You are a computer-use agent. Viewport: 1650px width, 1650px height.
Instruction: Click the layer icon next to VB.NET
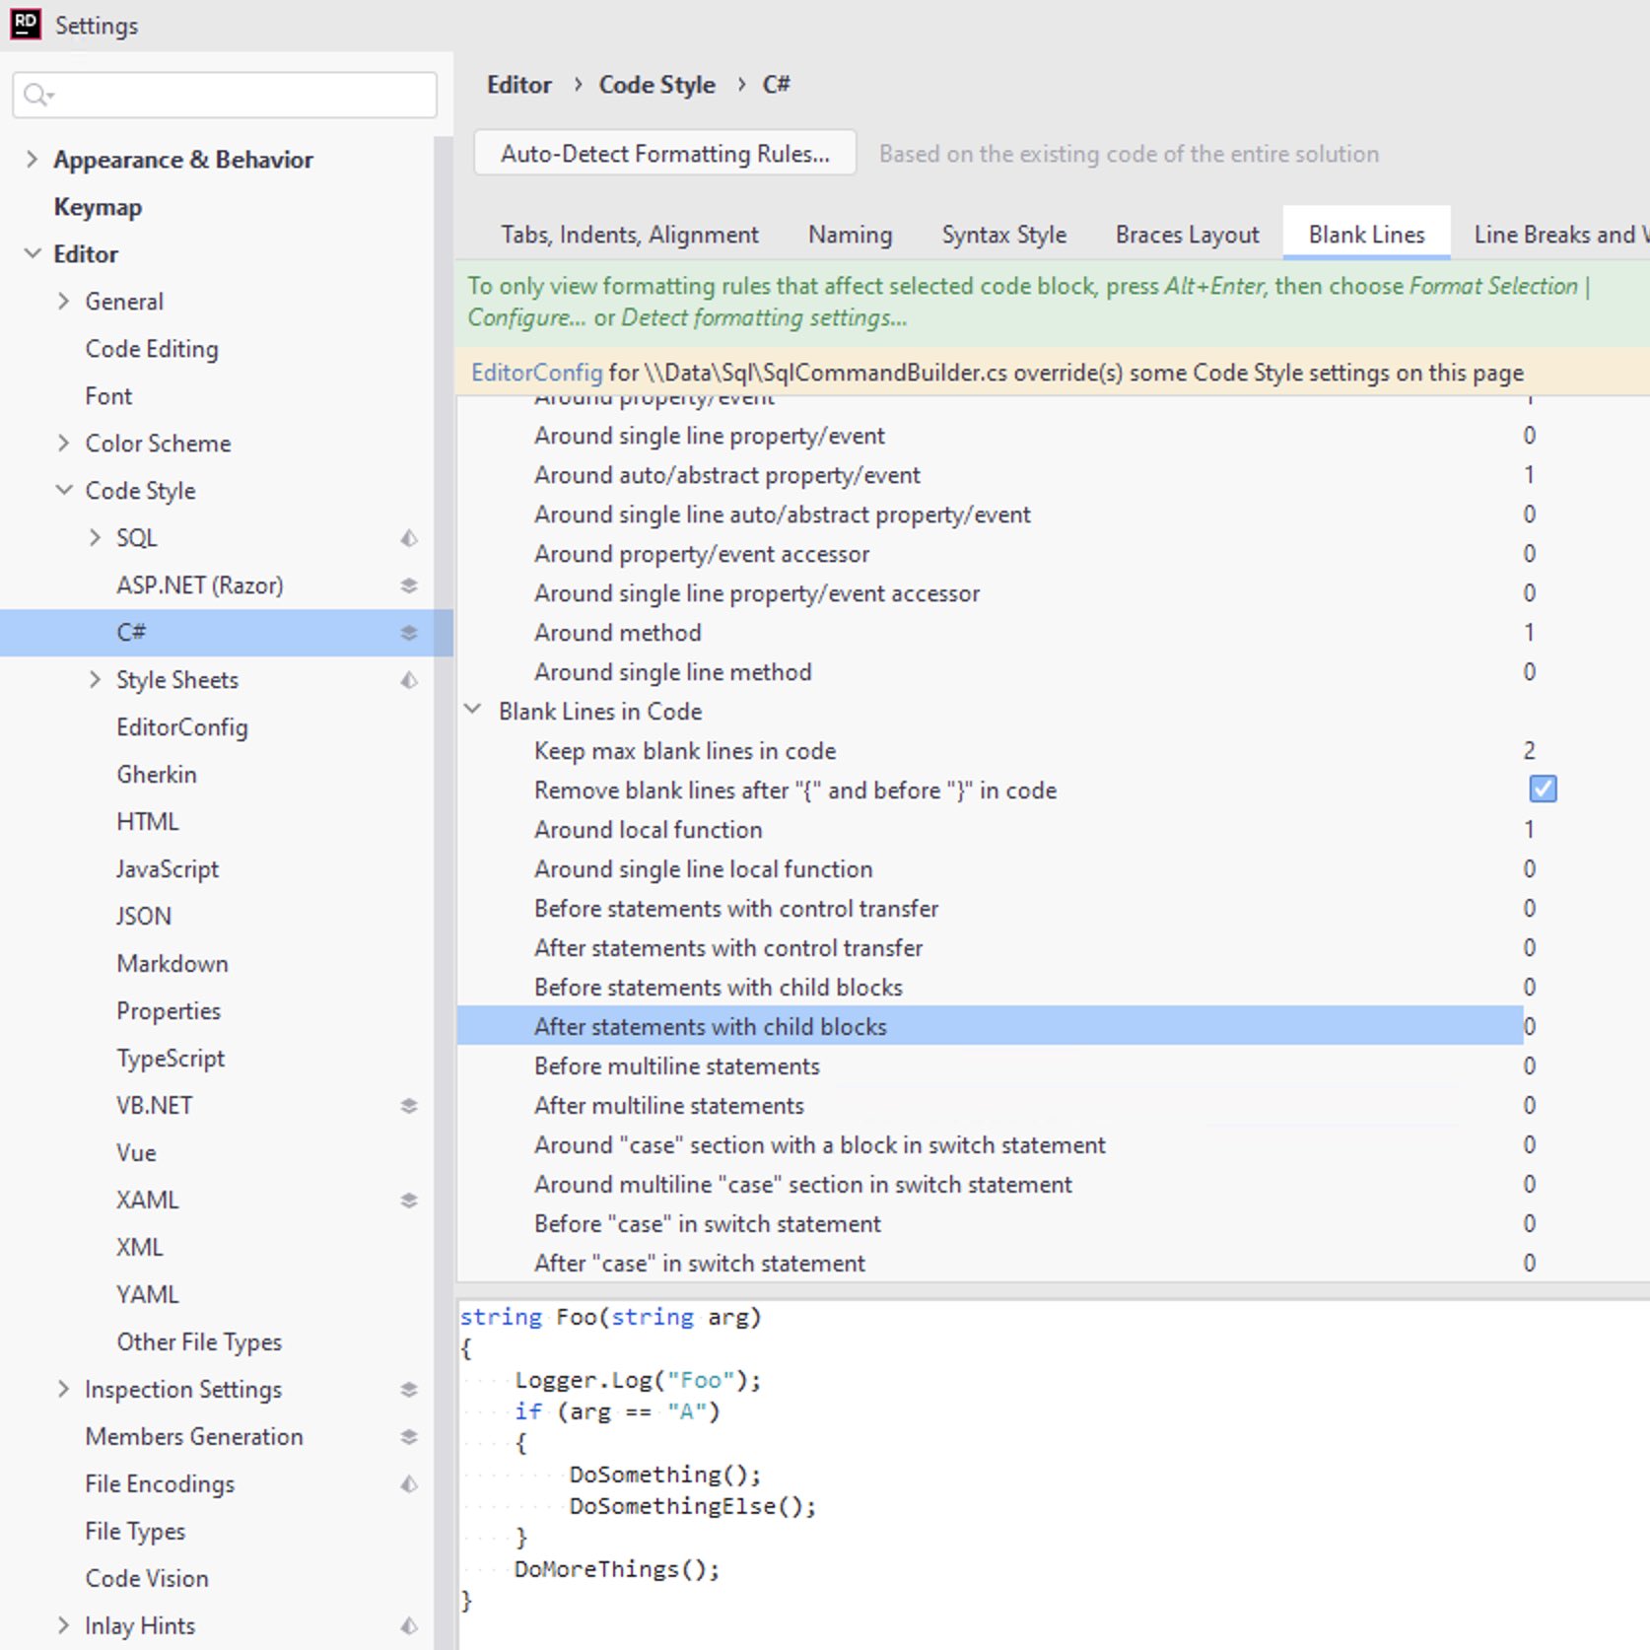pyautogui.click(x=409, y=1106)
